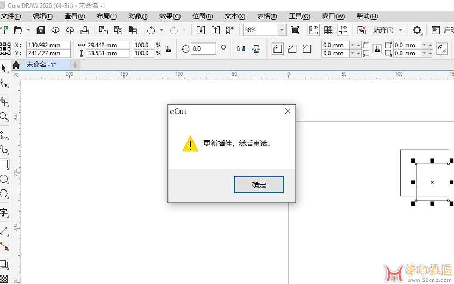Close the eCut dialog with X
Image resolution: width=454 pixels, height=284 pixels.
click(x=288, y=111)
